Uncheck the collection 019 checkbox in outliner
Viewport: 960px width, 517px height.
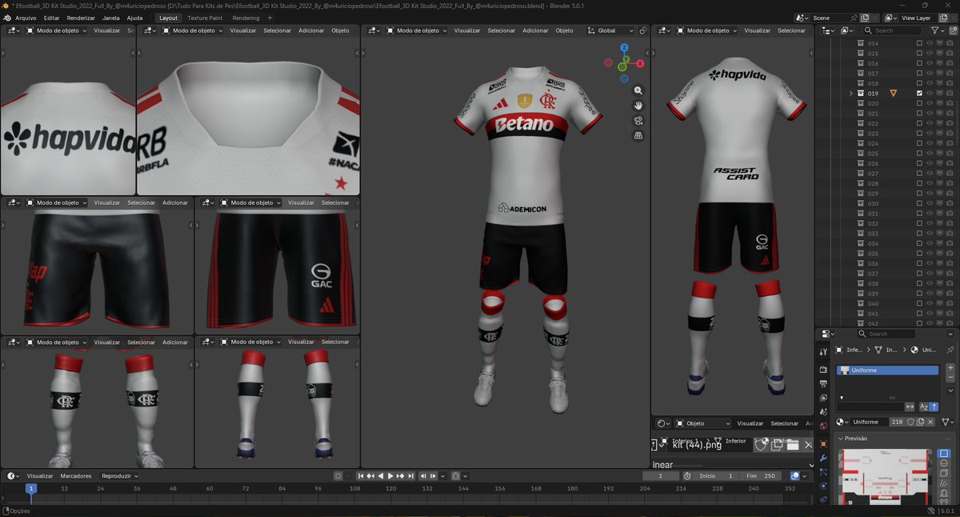(919, 93)
